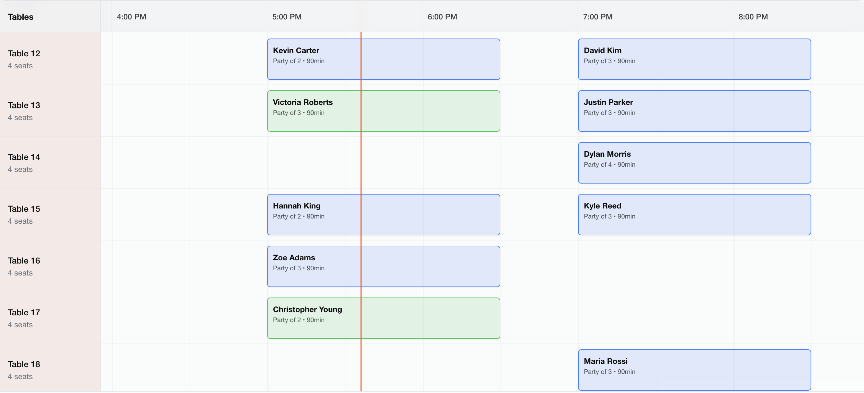The width and height of the screenshot is (864, 393).
Task: Click the 6:00 PM time column header
Action: click(442, 17)
